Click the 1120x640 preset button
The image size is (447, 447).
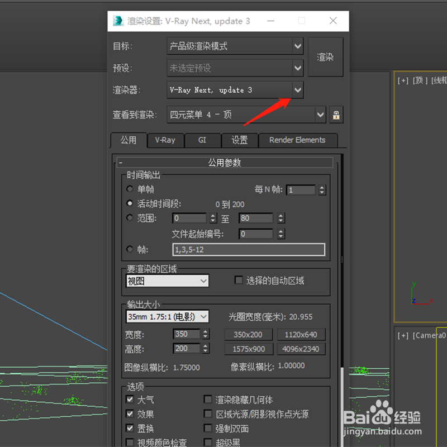[x=301, y=334]
